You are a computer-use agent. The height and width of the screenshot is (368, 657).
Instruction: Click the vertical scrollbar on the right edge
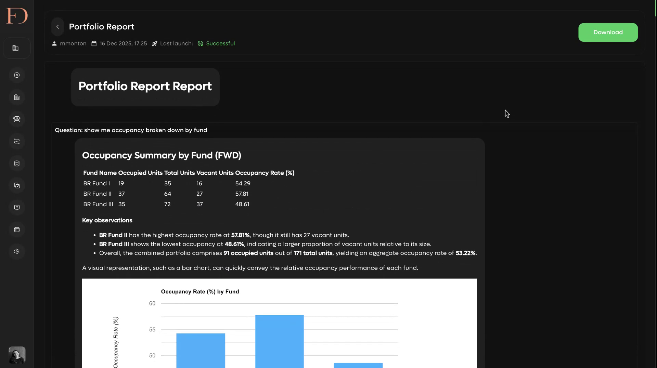pos(656,9)
